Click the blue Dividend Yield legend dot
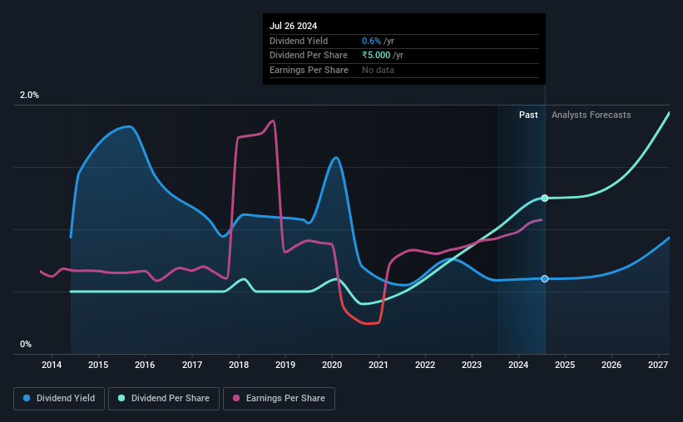Viewport: 683px width, 422px height. [x=27, y=398]
